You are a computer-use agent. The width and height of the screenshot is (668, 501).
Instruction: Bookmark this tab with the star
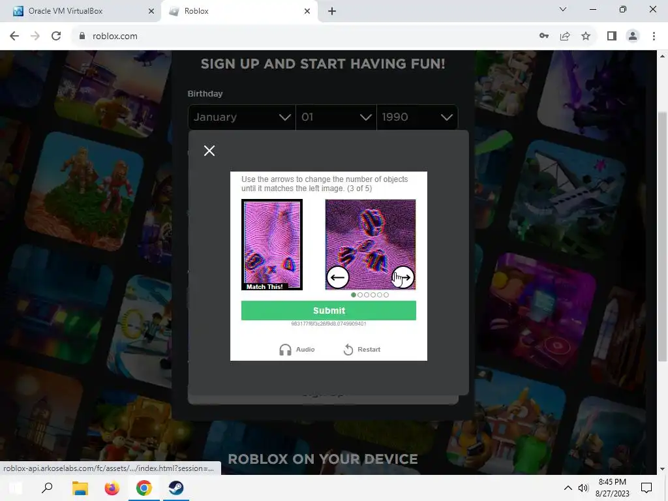[586, 36]
